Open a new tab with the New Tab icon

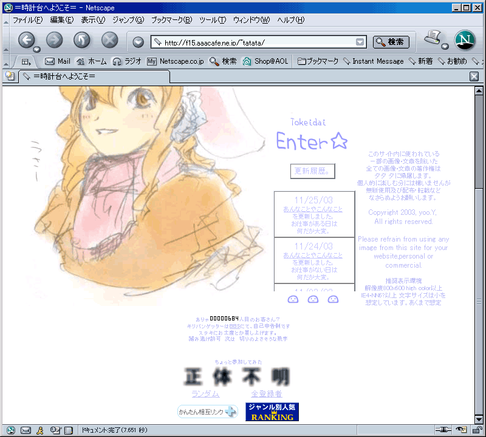tap(10, 76)
